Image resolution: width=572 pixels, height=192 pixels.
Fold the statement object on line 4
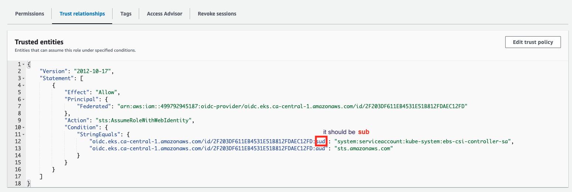click(x=24, y=85)
